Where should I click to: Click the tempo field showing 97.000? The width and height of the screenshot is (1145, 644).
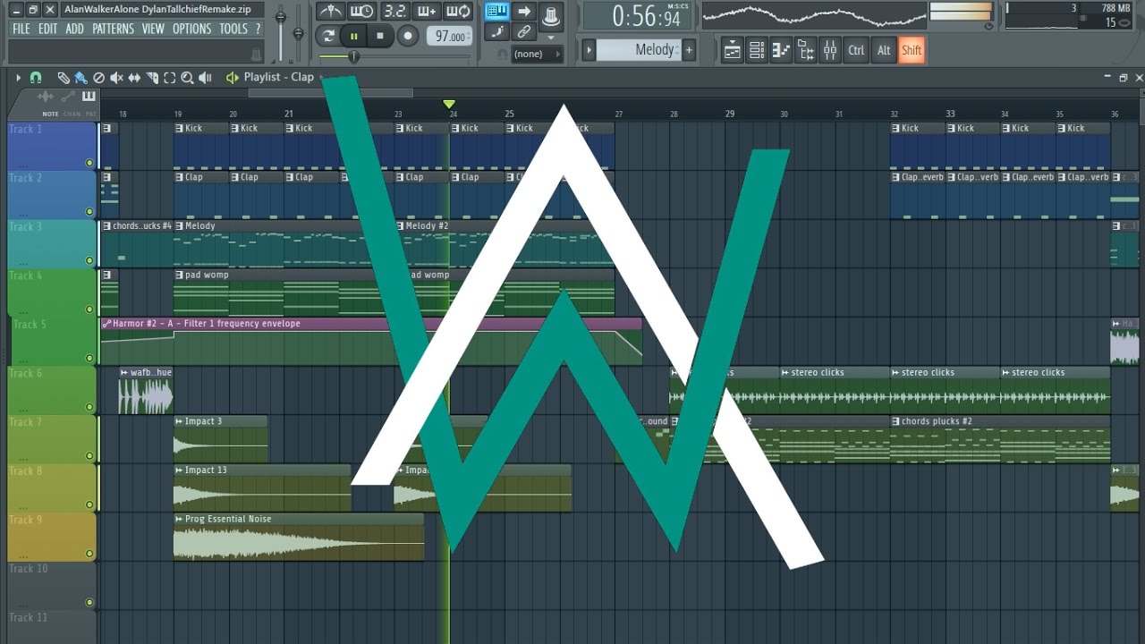(450, 36)
